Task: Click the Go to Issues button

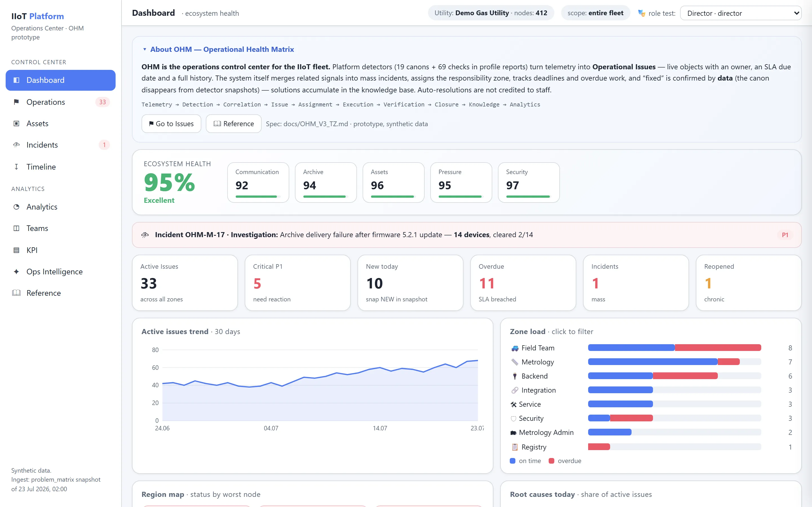Action: pyautogui.click(x=171, y=124)
